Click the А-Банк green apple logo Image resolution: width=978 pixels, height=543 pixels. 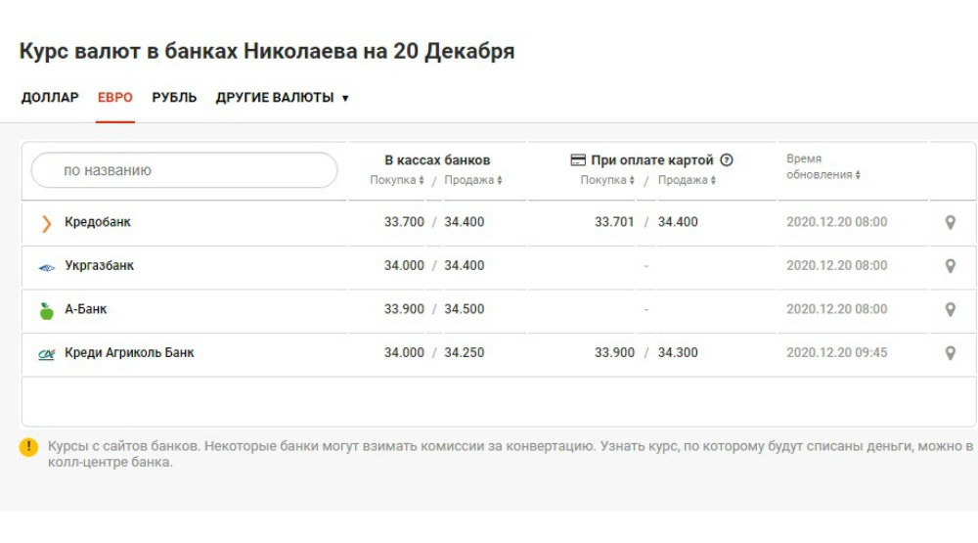(x=46, y=310)
